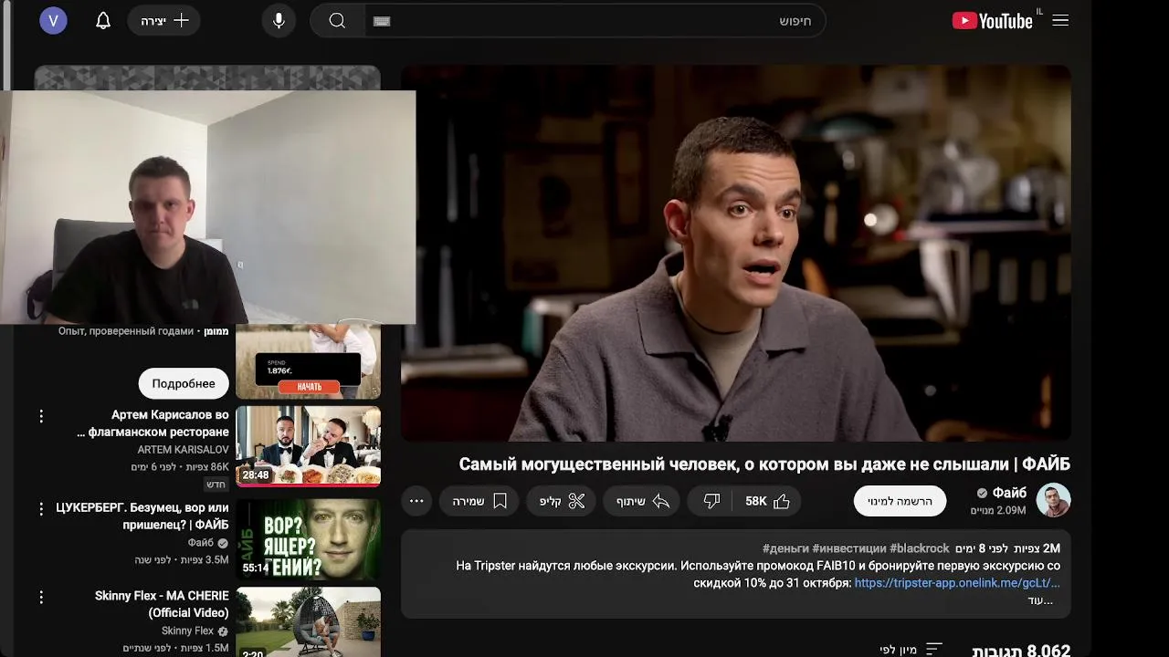Open options menu for the Skinny Flex video
1169x657 pixels.
(41, 597)
